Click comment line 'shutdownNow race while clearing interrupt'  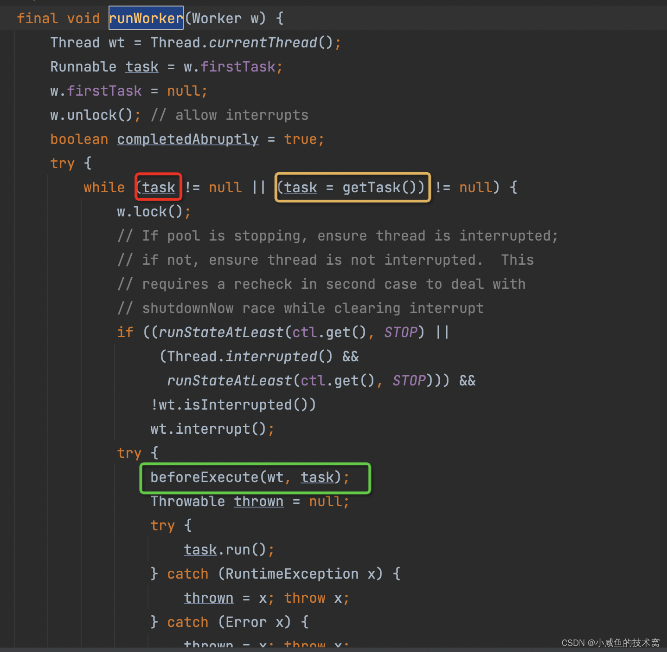coord(301,308)
